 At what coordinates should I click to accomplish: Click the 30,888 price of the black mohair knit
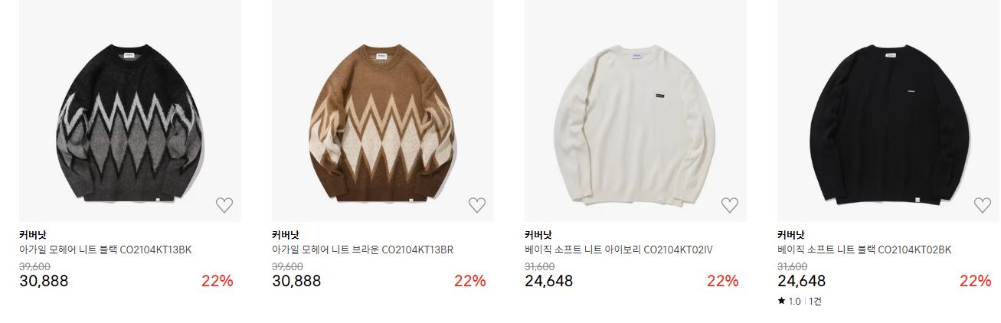click(x=44, y=281)
